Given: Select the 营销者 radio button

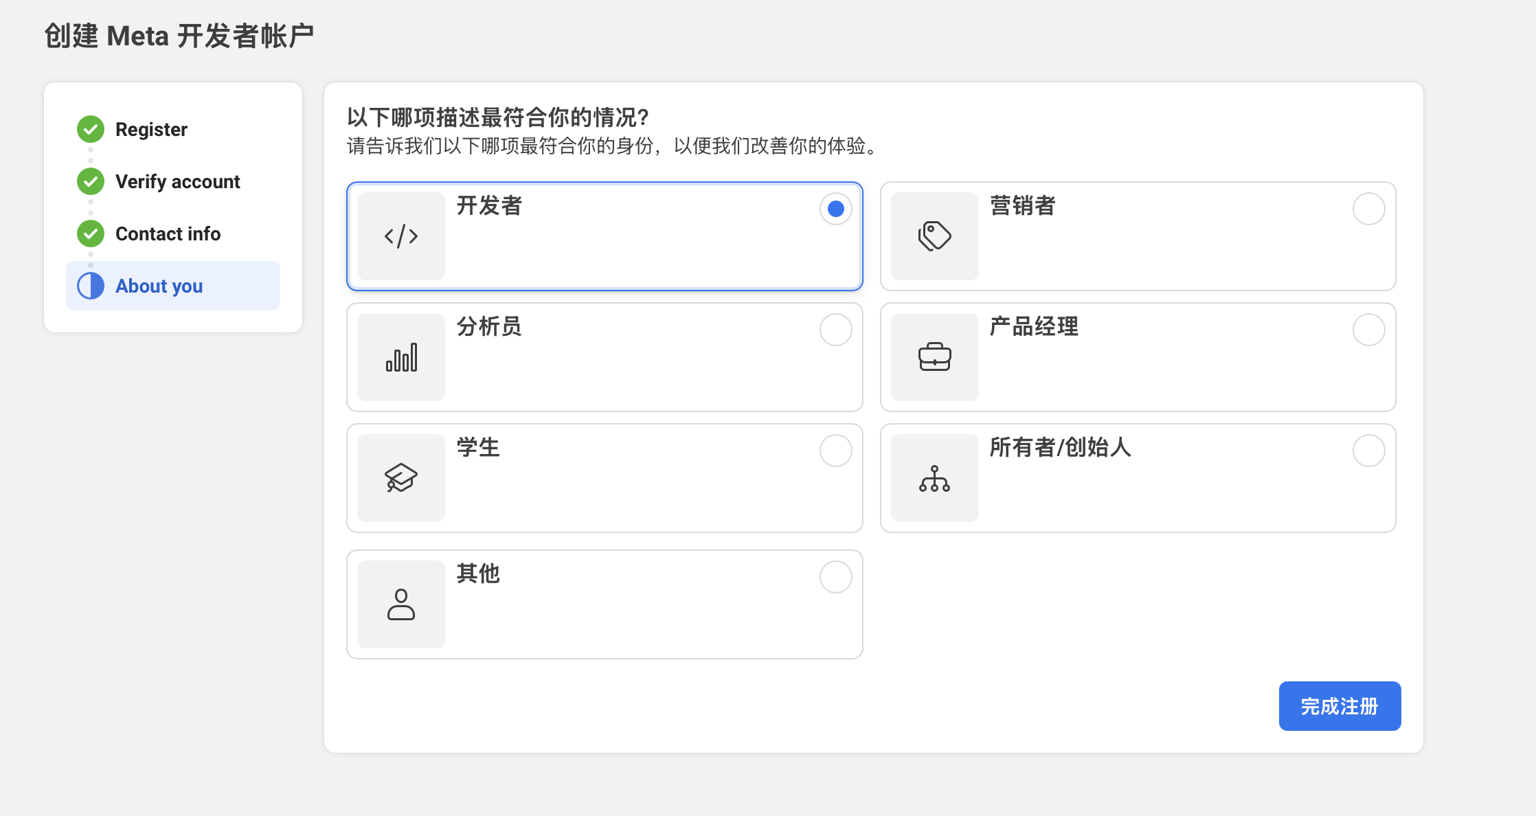Looking at the screenshot, I should tap(1368, 209).
